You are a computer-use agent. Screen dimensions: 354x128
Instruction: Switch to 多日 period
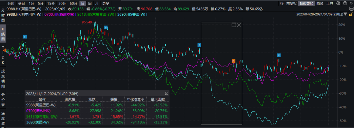(x=22, y=3)
